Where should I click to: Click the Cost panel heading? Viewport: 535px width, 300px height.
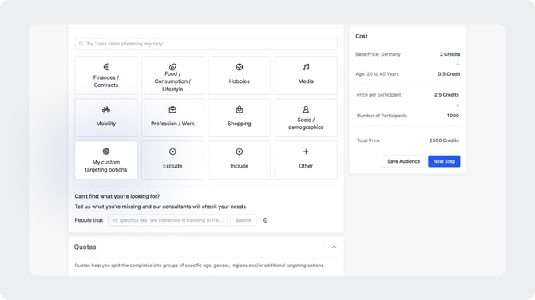pos(362,36)
